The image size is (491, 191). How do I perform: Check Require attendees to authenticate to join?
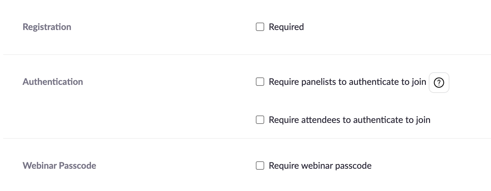click(260, 120)
